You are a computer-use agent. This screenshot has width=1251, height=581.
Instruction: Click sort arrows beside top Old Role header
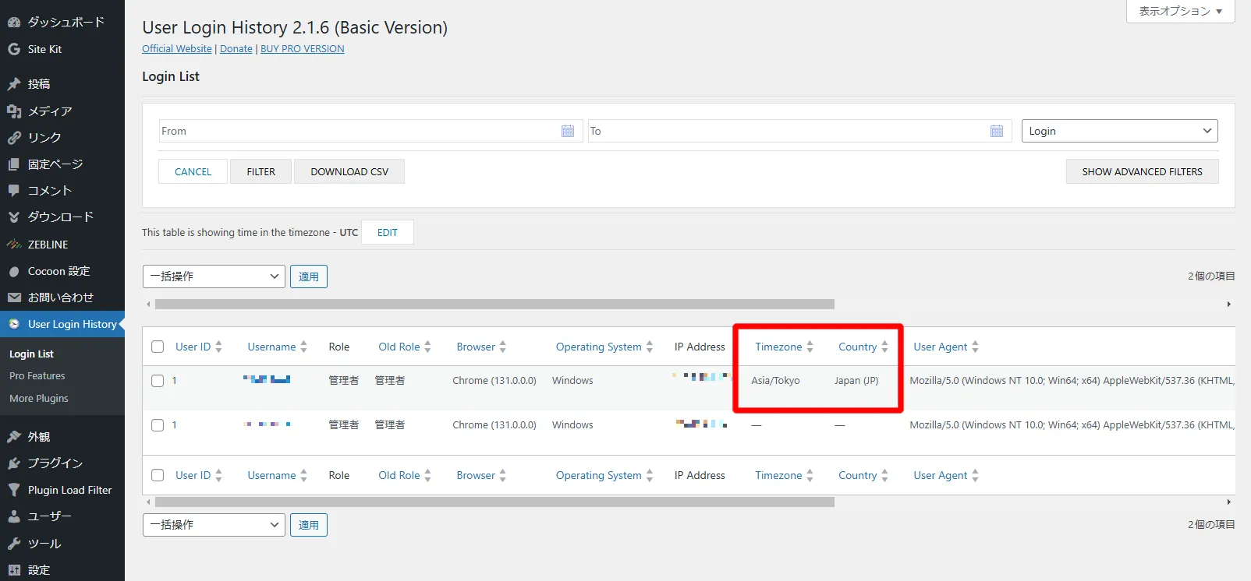pos(427,347)
